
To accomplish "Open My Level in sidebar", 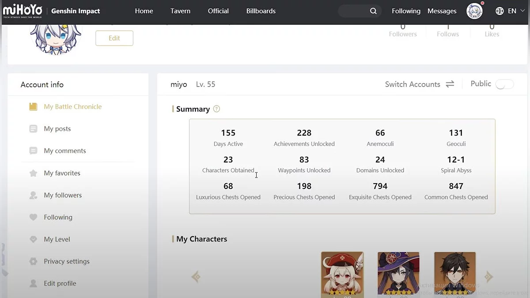I will click(x=57, y=239).
